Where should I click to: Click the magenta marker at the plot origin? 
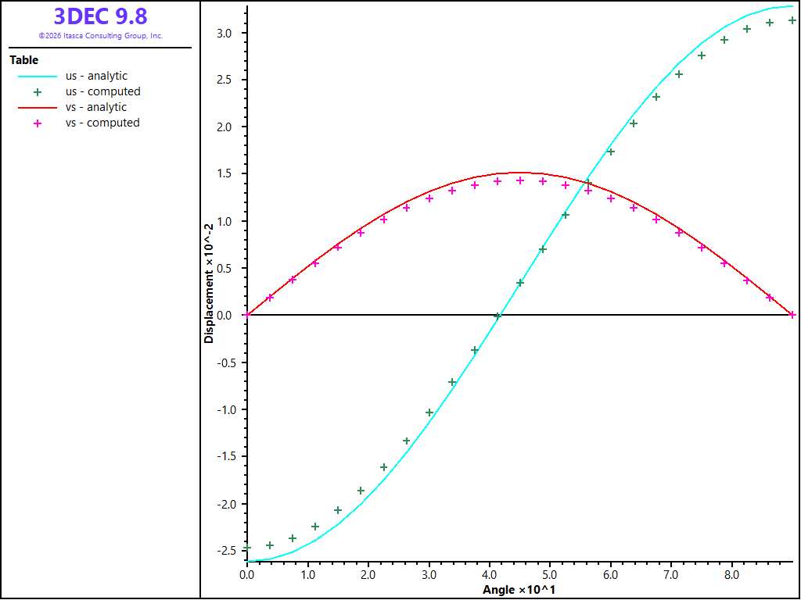coord(247,315)
